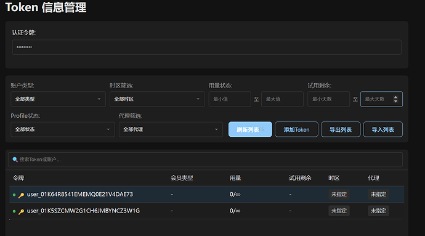Click the 导入列表 button
Image resolution: width=425 pixels, height=236 pixels.
(382, 129)
